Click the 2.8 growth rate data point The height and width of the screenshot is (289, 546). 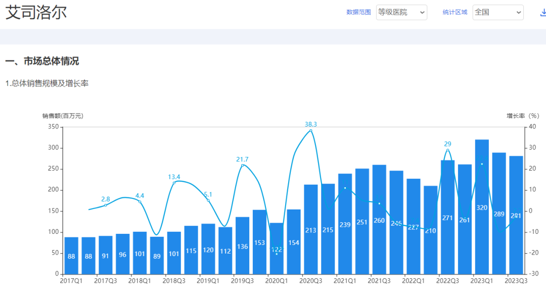pyautogui.click(x=106, y=205)
